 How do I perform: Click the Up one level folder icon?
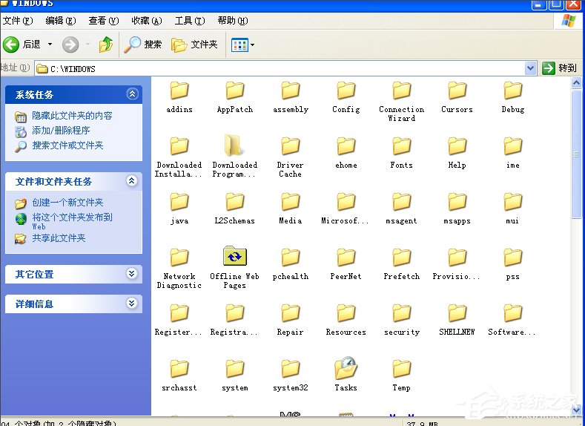point(106,45)
